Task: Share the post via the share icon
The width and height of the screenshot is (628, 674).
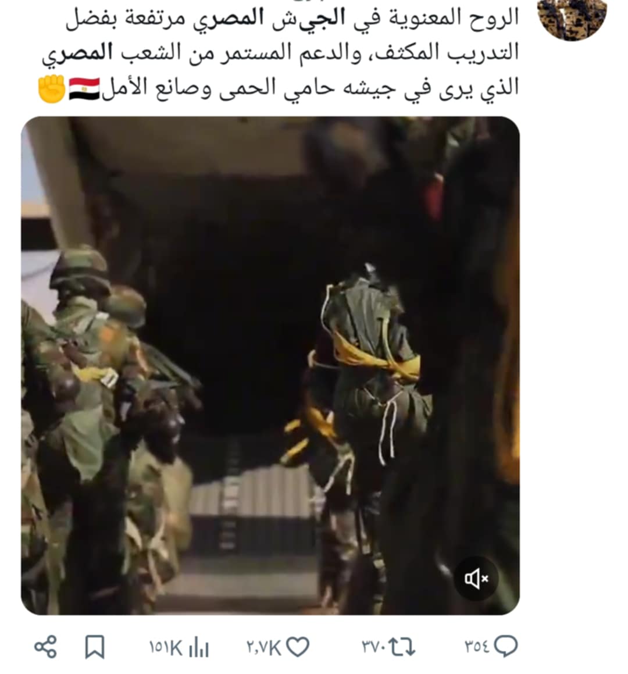Action: click(x=45, y=647)
